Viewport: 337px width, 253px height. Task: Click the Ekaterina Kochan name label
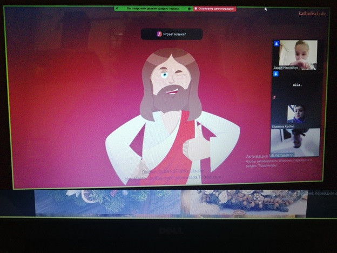click(x=283, y=126)
